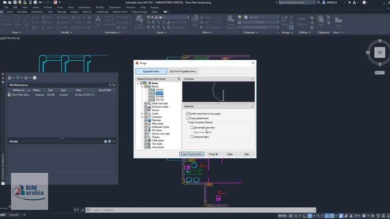390x219 pixels.
Task: Toggle Confirm each item to be purged checkbox
Action: pos(188,114)
